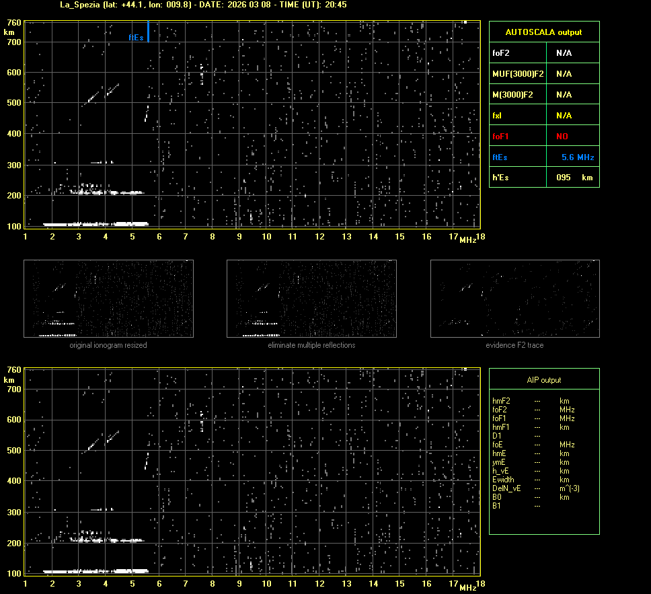Select the evidence F2 trace thumbnail

pyautogui.click(x=514, y=299)
